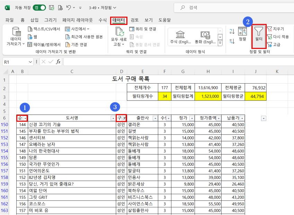Click 텍스트/CSV에서 import button
Image resolution: width=294 pixels, height=215 pixels.
tap(44, 29)
